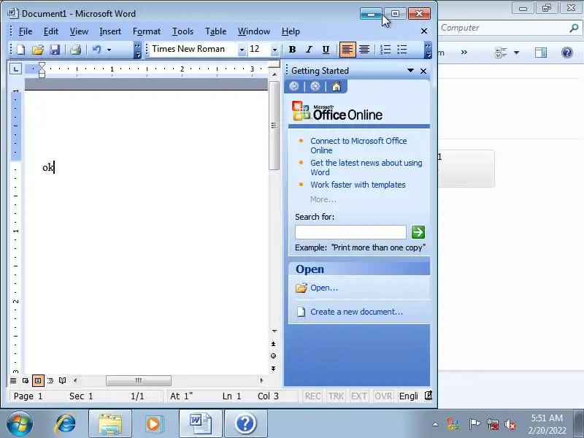Toggle Bullets list button
Screen dimensions: 584x438
pos(402,50)
